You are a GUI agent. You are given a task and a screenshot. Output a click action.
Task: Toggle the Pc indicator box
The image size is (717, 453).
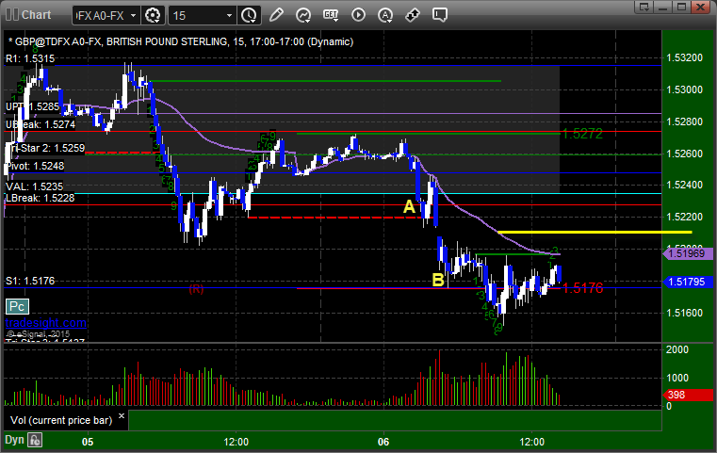(x=17, y=306)
